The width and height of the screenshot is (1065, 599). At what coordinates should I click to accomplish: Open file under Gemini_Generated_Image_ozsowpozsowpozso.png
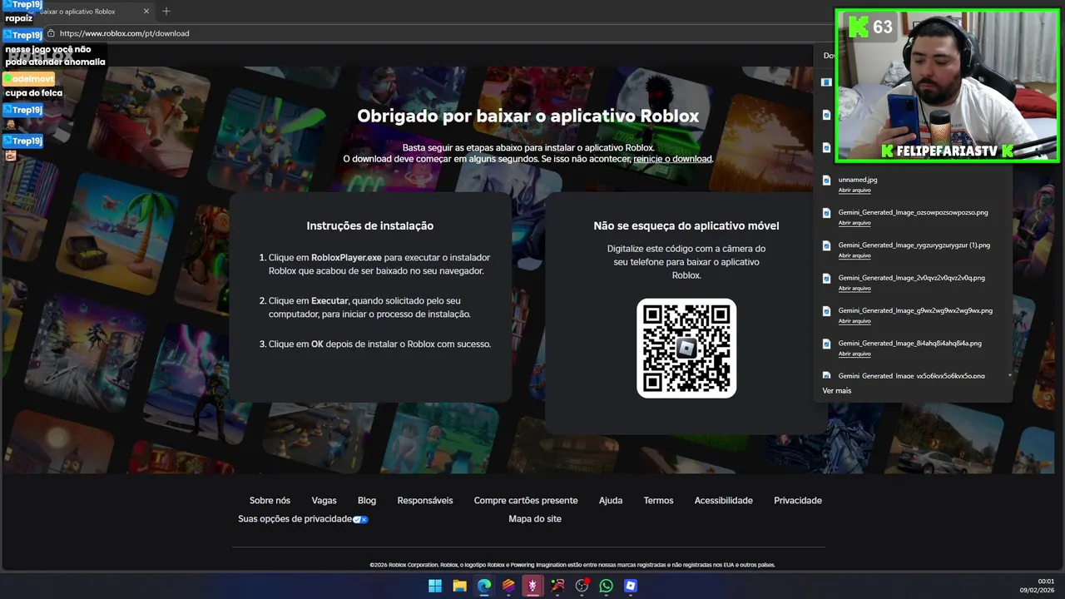(x=854, y=223)
